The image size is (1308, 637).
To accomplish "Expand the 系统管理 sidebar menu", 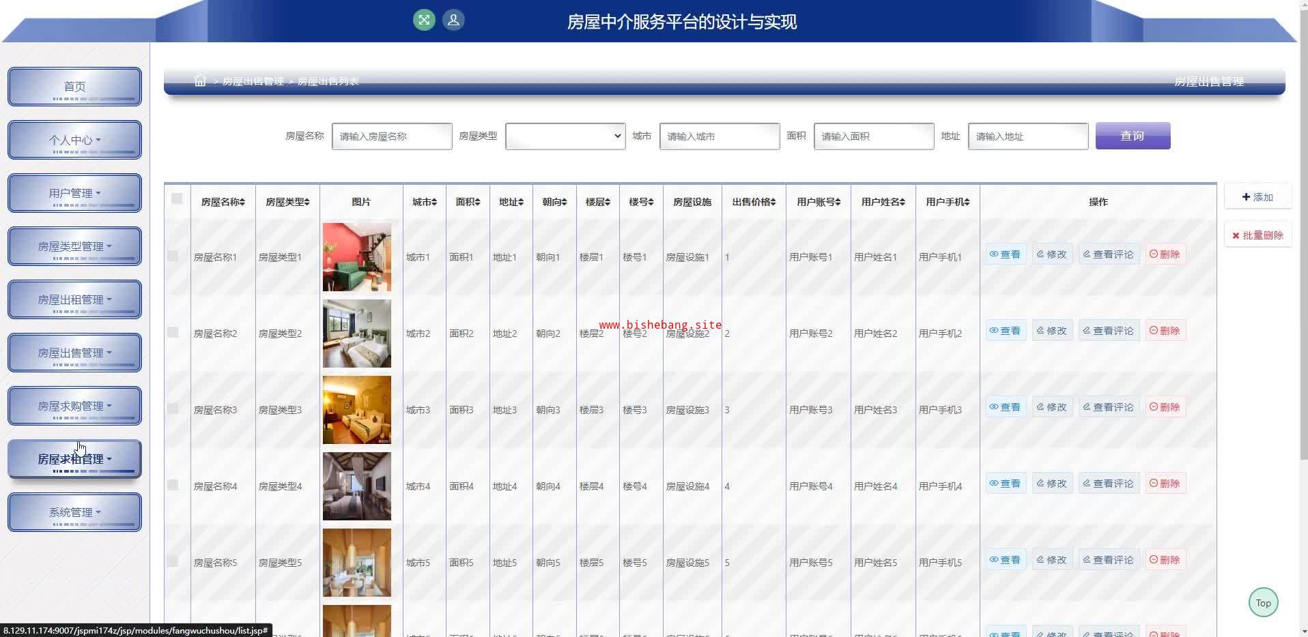I will 74,512.
